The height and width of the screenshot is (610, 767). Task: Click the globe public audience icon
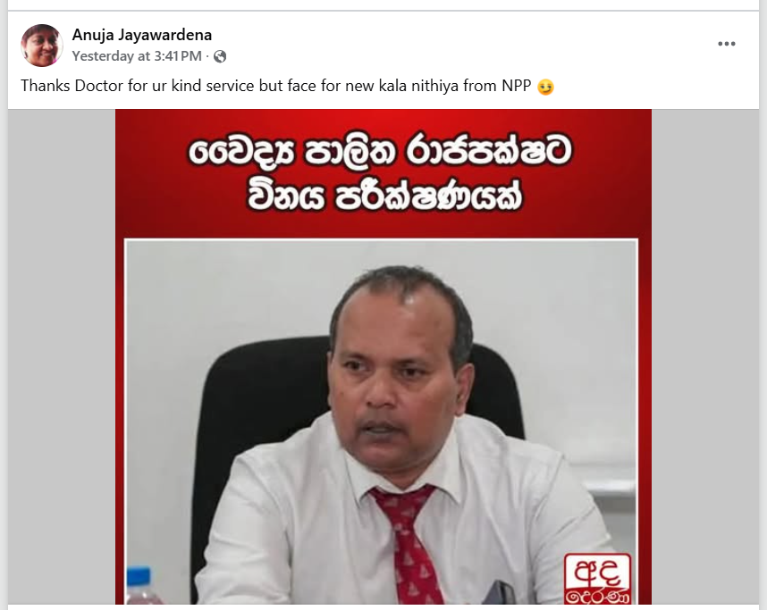220,56
